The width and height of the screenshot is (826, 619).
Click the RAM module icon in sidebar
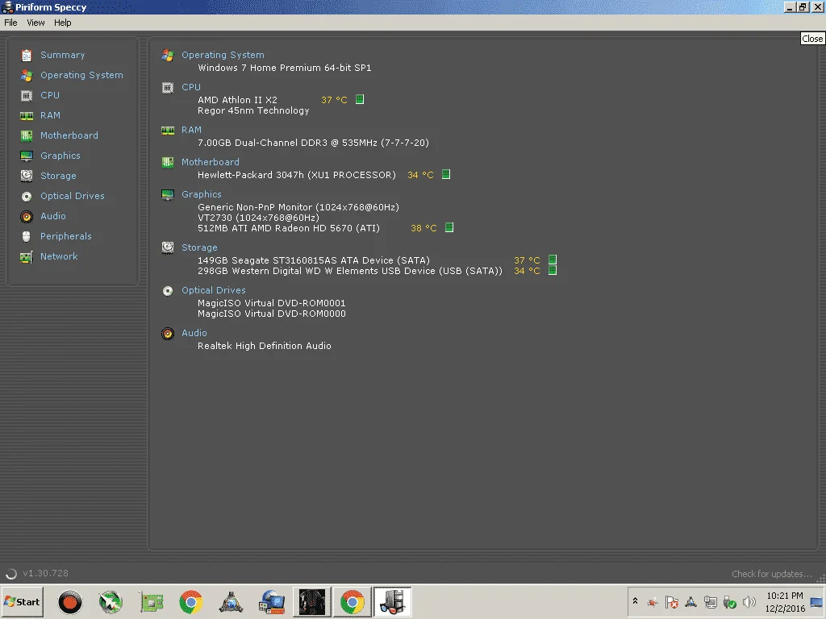tap(27, 116)
